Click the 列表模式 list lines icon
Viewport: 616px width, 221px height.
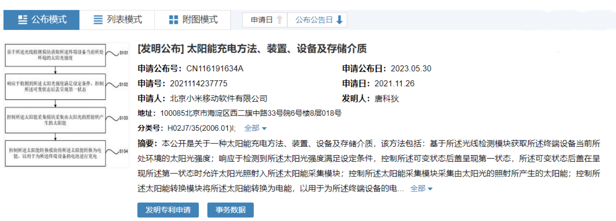click(98, 20)
